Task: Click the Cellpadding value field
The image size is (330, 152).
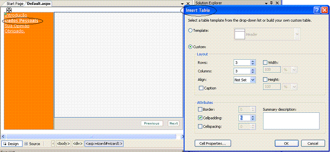Action: (245, 118)
